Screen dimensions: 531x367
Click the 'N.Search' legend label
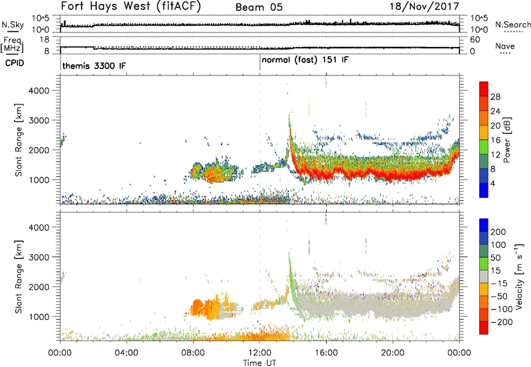pos(512,25)
